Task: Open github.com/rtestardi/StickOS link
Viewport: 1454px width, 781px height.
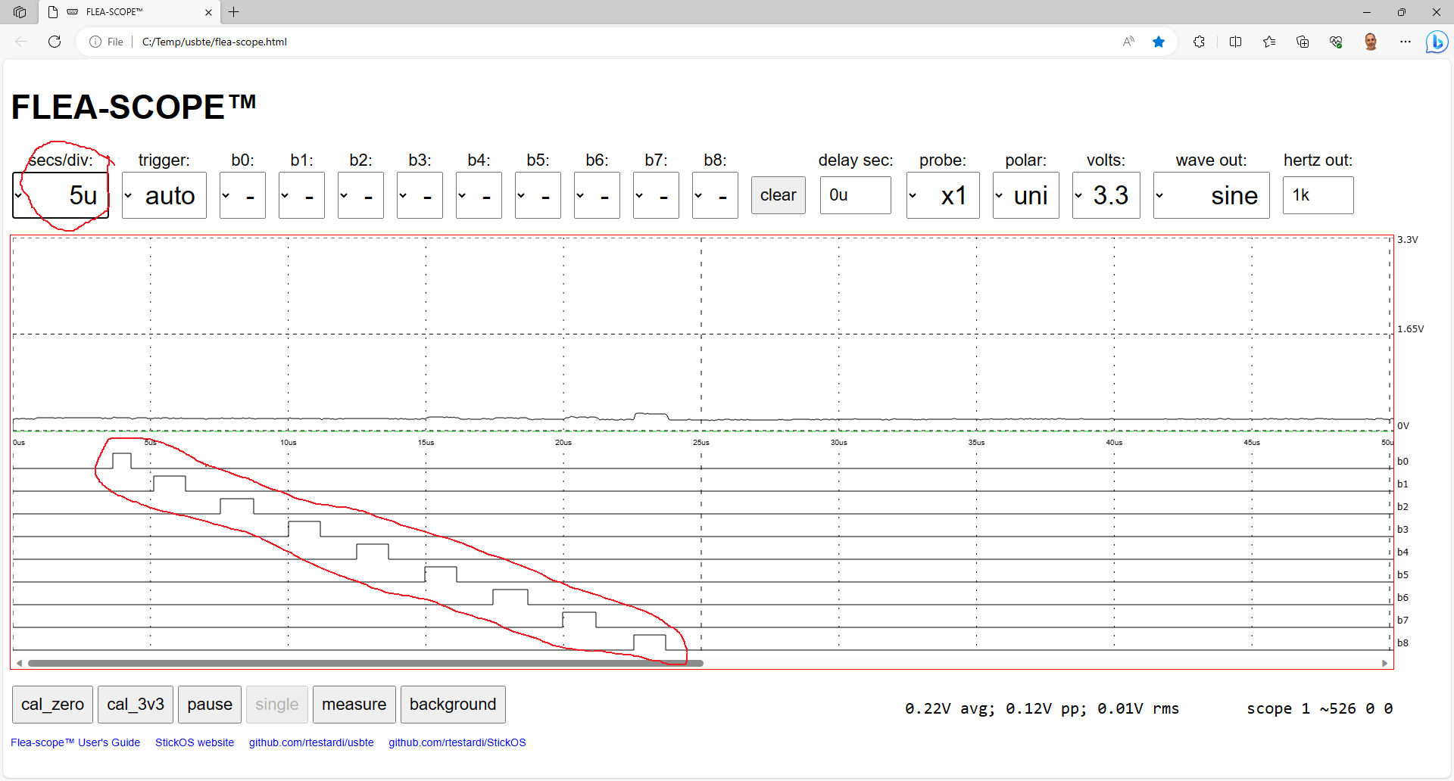Action: [457, 742]
